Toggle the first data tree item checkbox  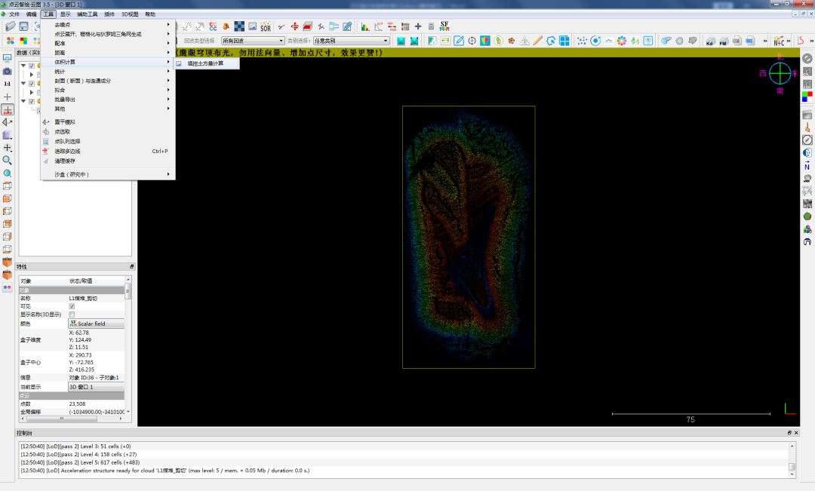[x=32, y=66]
